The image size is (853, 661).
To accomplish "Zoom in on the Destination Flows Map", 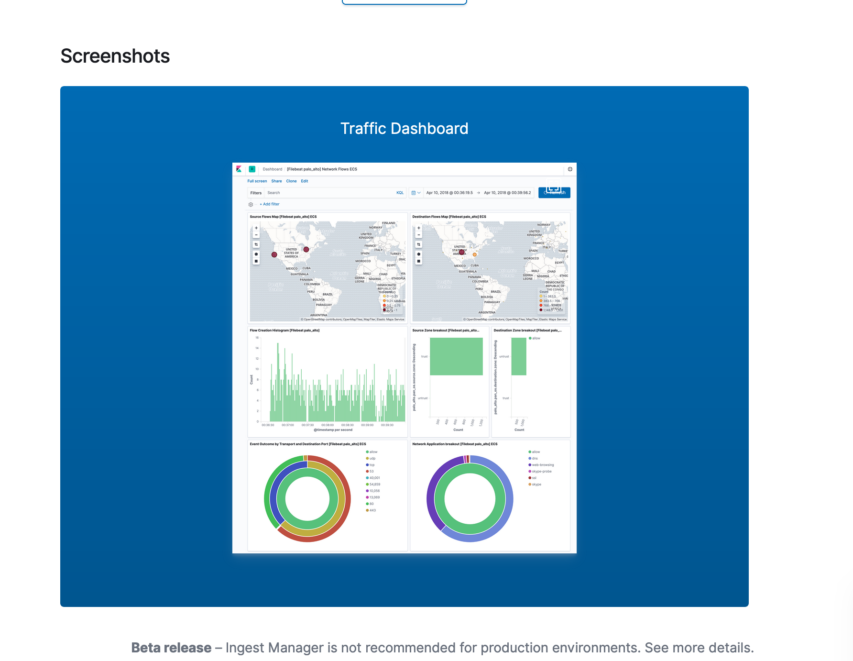I will [419, 228].
